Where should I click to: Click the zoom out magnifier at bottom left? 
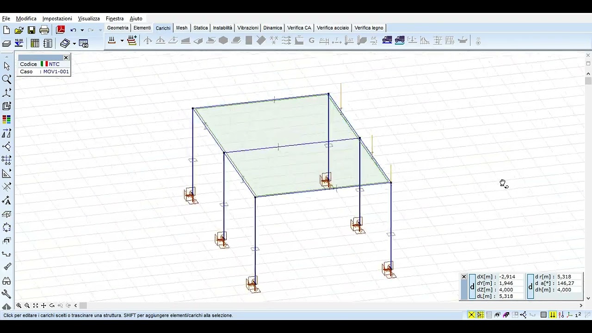pyautogui.click(x=27, y=306)
